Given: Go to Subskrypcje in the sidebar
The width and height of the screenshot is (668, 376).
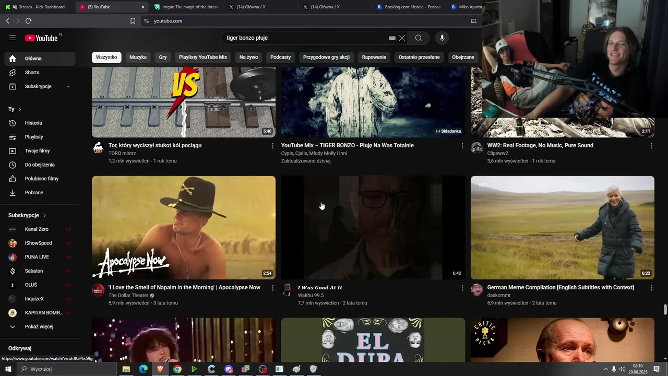Looking at the screenshot, I should tap(40, 87).
